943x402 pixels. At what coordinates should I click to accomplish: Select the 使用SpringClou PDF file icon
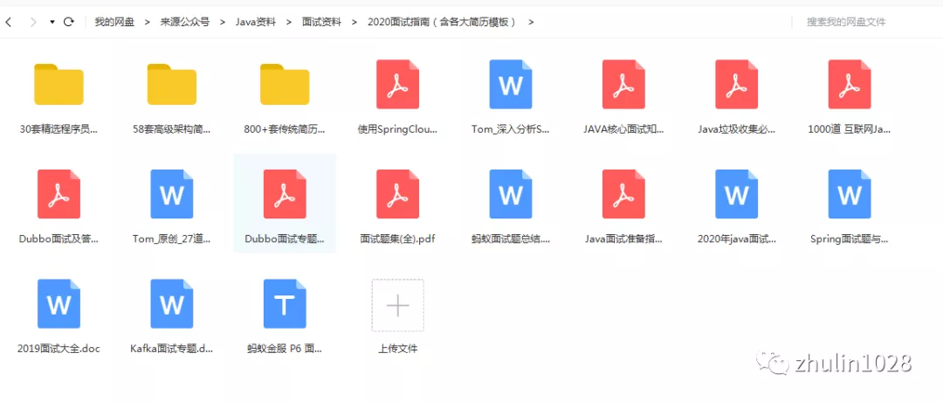tap(397, 84)
